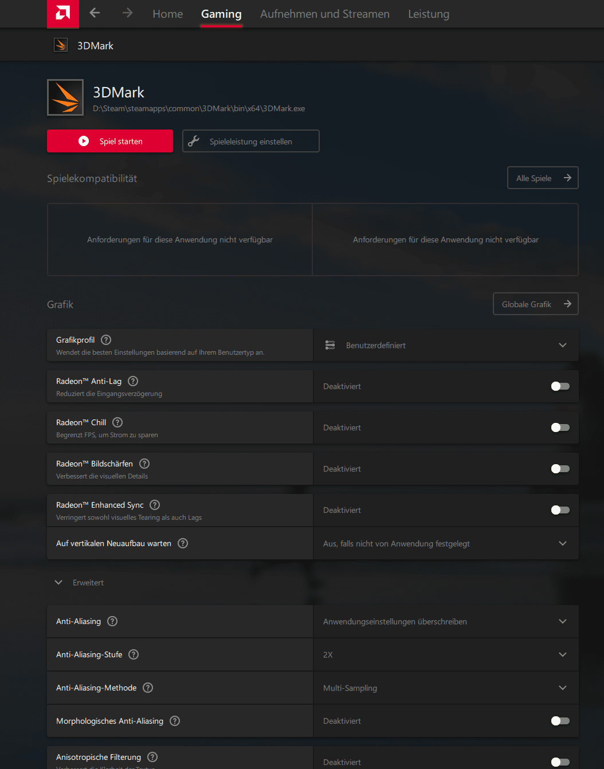Turn on Radeon Enhanced Sync

click(560, 510)
